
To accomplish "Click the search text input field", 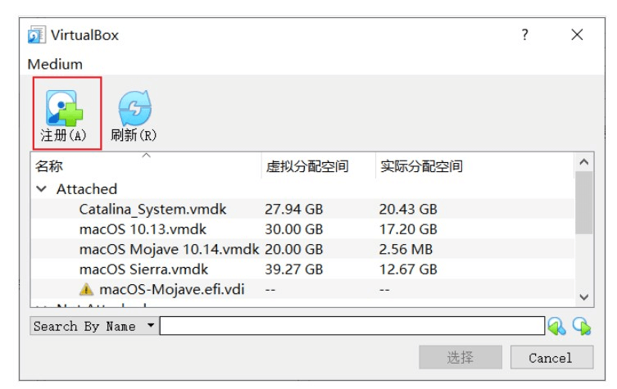I will coord(352,326).
